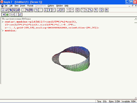Print the worksheet using the printer icon

(x=18, y=10)
